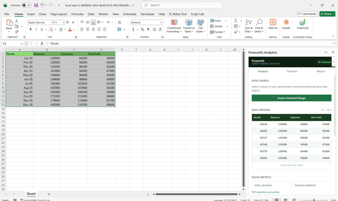This screenshot has height=201, width=338.
Task: Toggle Align Left for selected cells
Action: [82, 29]
